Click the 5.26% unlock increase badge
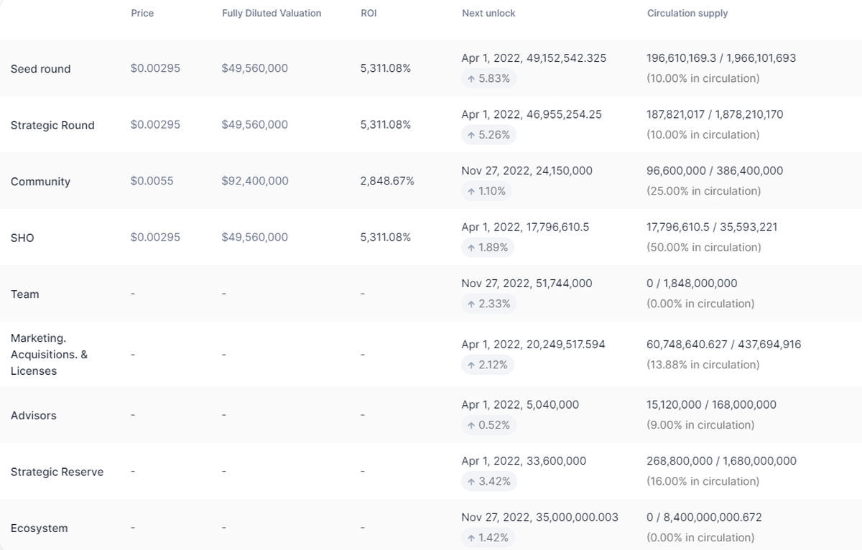862x550 pixels. pos(488,135)
